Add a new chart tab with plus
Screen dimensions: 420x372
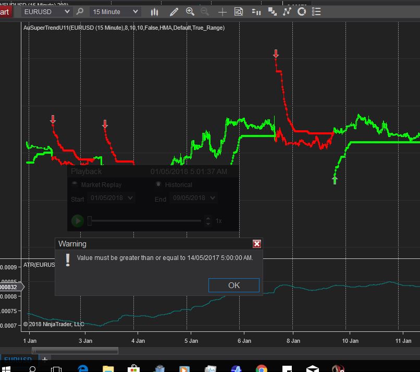click(x=45, y=359)
